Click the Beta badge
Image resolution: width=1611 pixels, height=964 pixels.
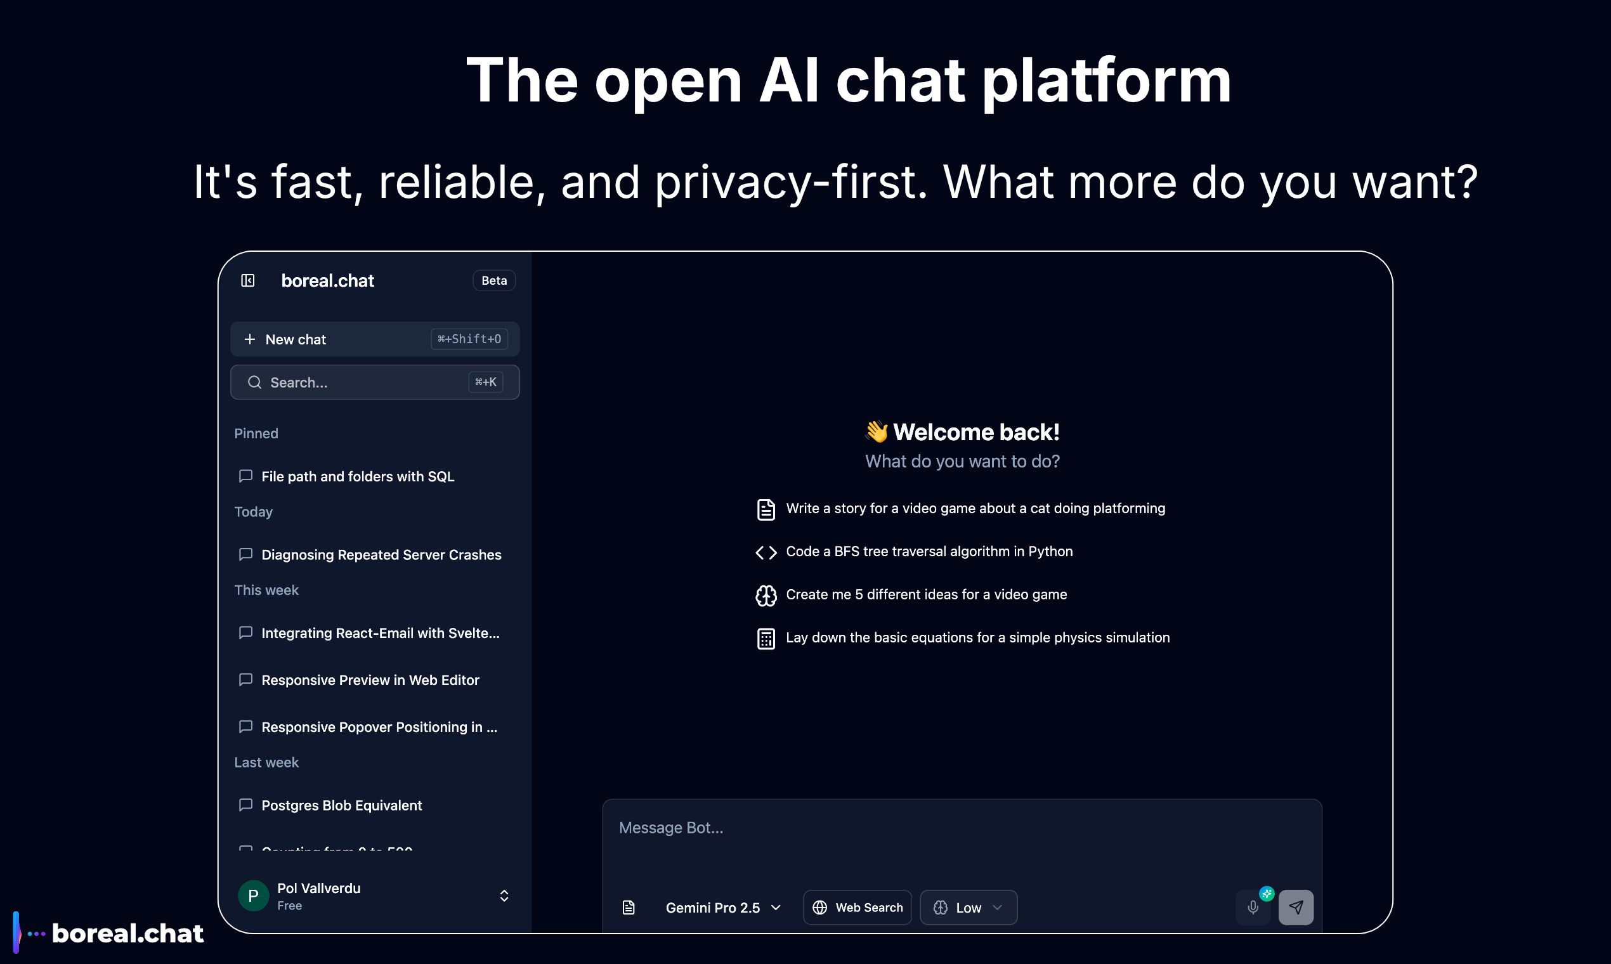(x=493, y=280)
